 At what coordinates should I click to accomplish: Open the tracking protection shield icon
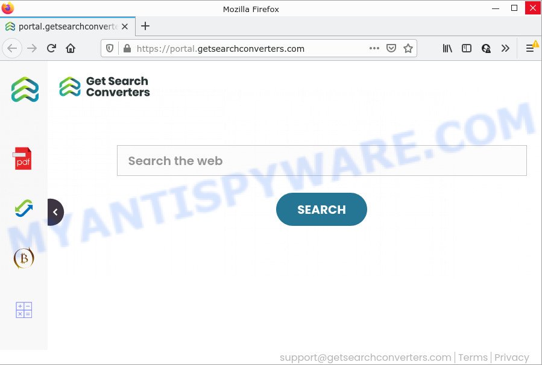[110, 48]
